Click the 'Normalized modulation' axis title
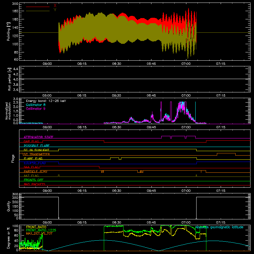 point(8,111)
